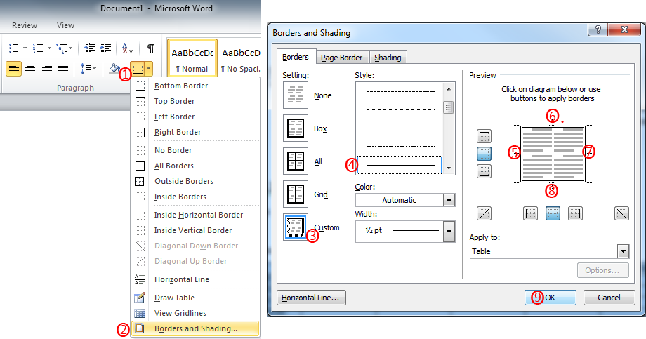Toggle top border preview button

coord(484,136)
